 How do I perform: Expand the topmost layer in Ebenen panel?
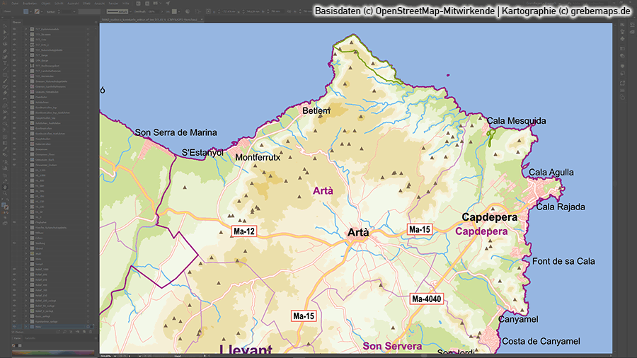pos(26,29)
